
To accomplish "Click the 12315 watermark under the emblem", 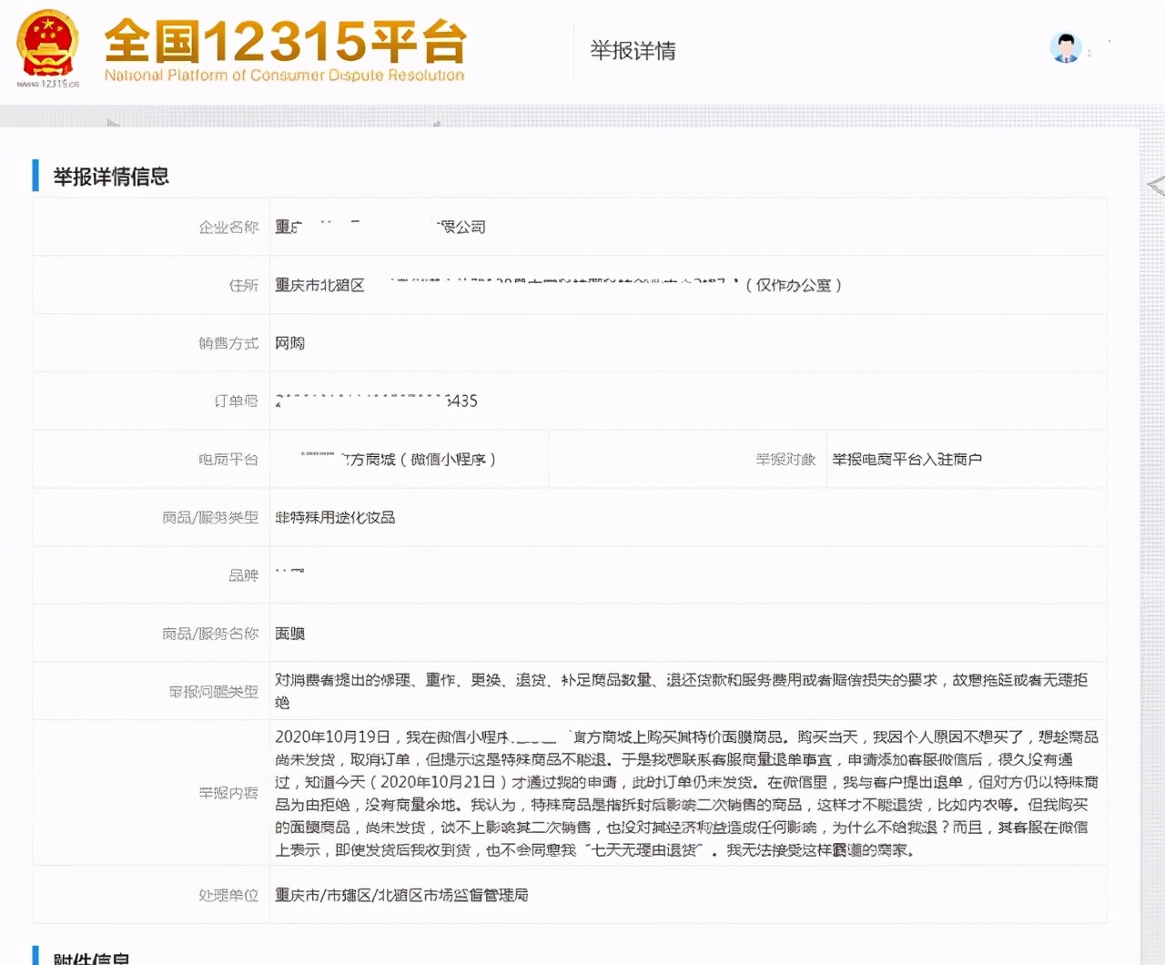I will (47, 85).
